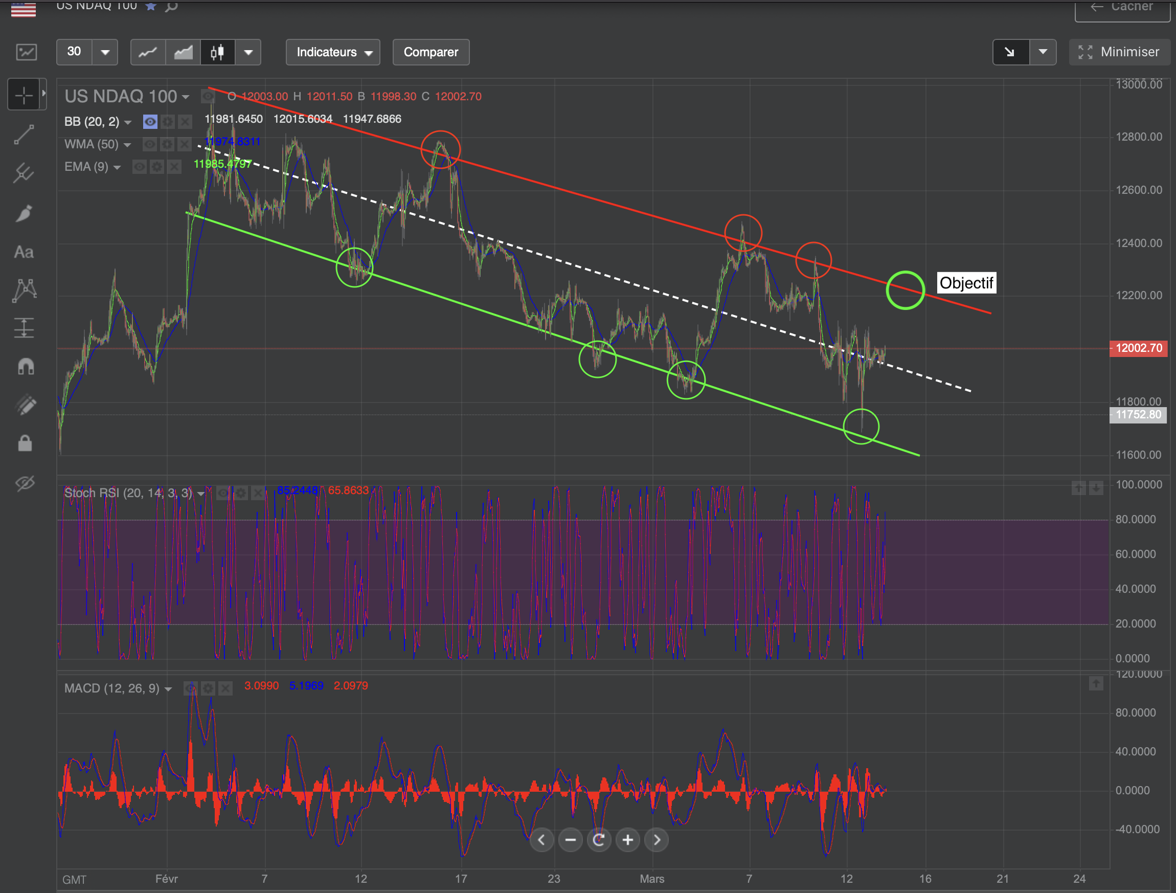This screenshot has width=1176, height=893.
Task: Expand the chart style dropdown arrow
Action: click(248, 52)
